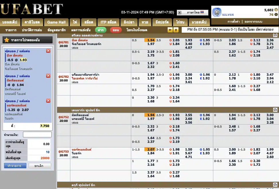Select the คาสิโนสด tab
Image resolution: width=279 pixels, height=189 pixels.
coord(32,22)
